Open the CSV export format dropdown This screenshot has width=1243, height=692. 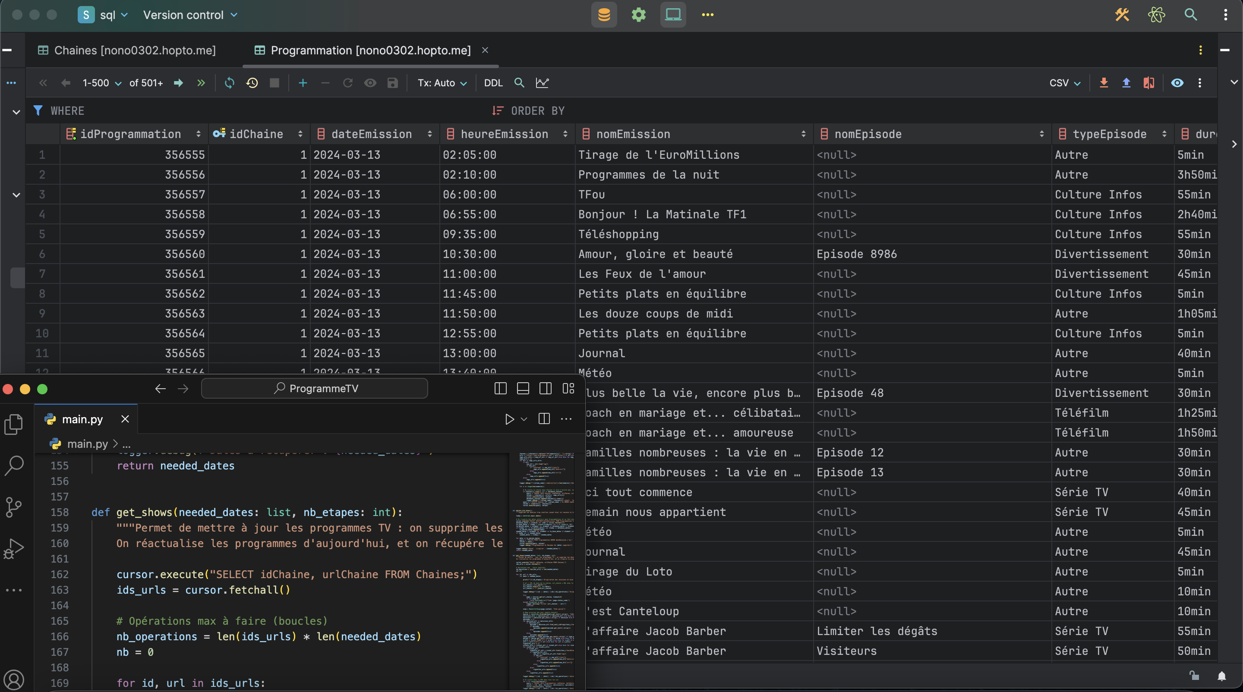(1064, 83)
